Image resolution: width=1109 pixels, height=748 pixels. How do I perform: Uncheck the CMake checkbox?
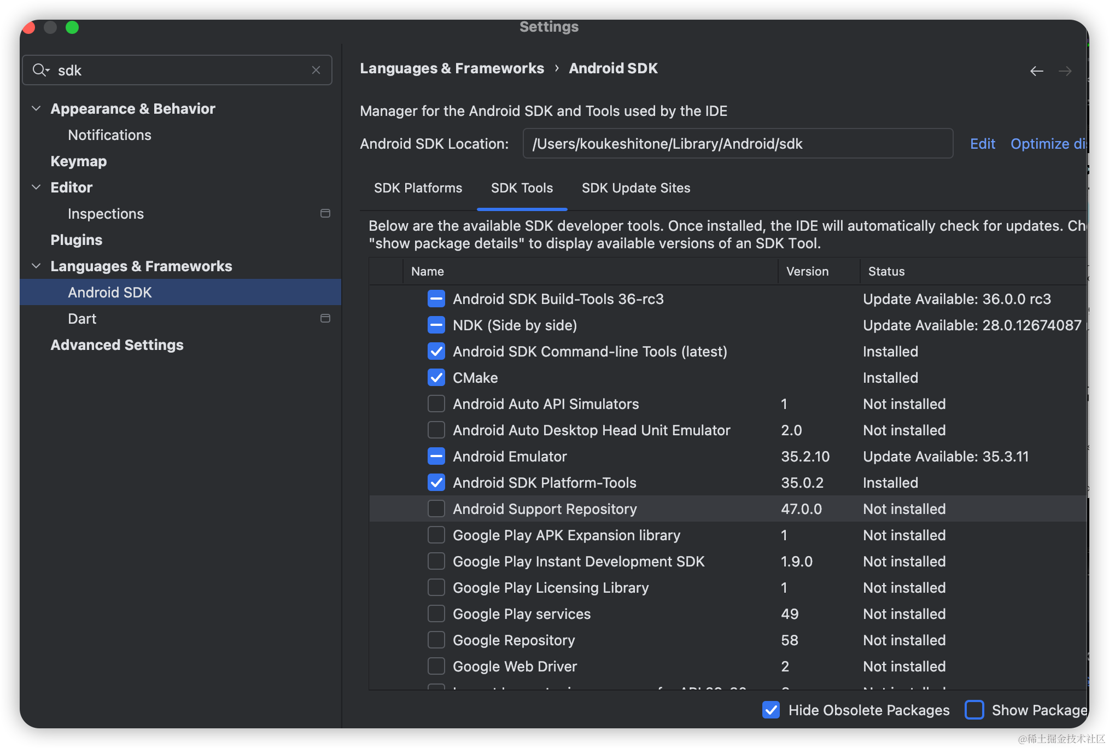coord(436,378)
